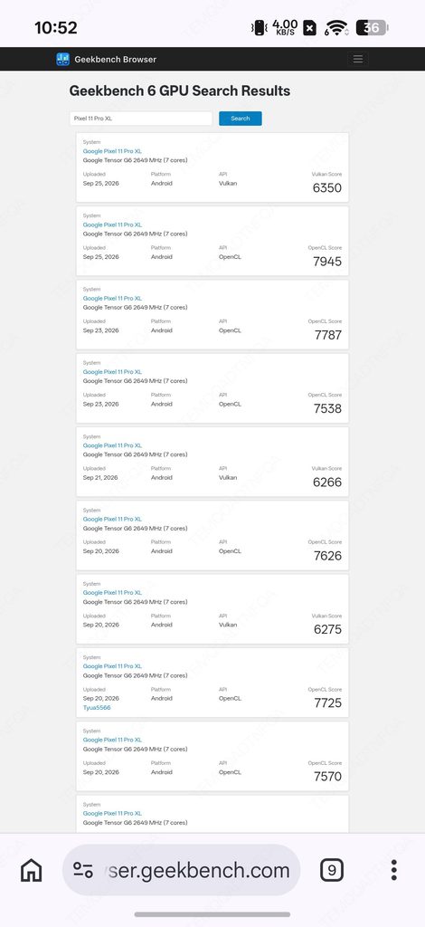This screenshot has height=927, width=425.
Task: Focus the search field containing Pixel 11 Pro XL
Action: [140, 119]
